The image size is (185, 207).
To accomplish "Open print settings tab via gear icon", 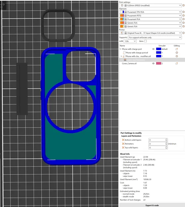I will (183, 5).
